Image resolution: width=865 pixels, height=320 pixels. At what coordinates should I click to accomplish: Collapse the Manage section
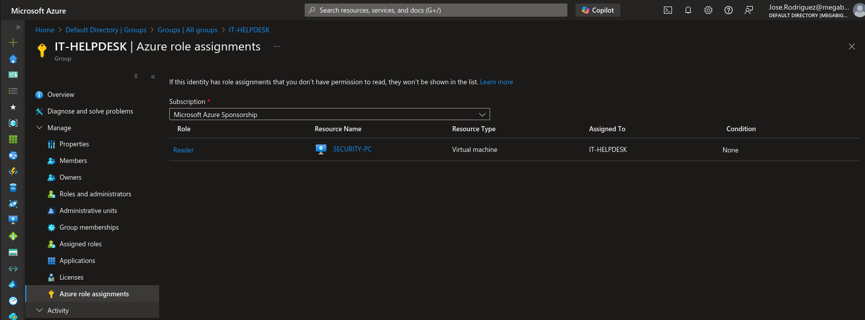[x=39, y=128]
